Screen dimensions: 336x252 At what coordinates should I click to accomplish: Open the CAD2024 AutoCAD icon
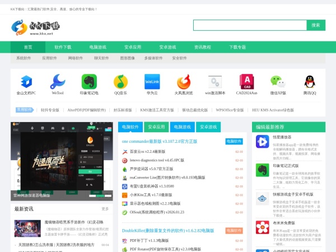tap(247, 82)
